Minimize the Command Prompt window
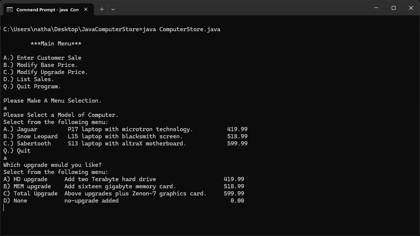The image size is (420, 236). click(376, 8)
